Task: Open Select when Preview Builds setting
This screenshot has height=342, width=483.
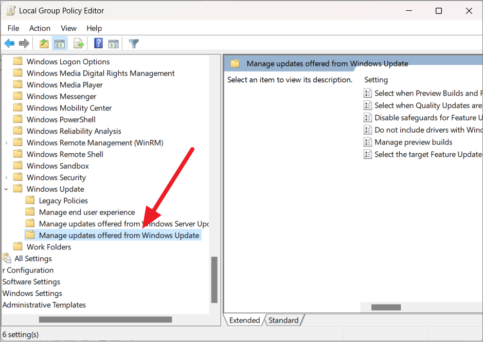Action: pyautogui.click(x=428, y=93)
